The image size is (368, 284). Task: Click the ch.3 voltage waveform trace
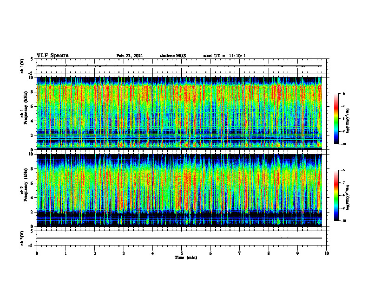tap(179, 238)
